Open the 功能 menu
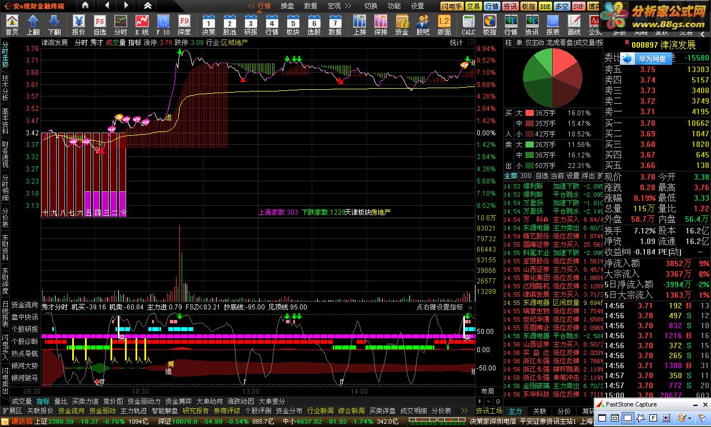Viewport: 711px width, 427px height. pos(394,6)
